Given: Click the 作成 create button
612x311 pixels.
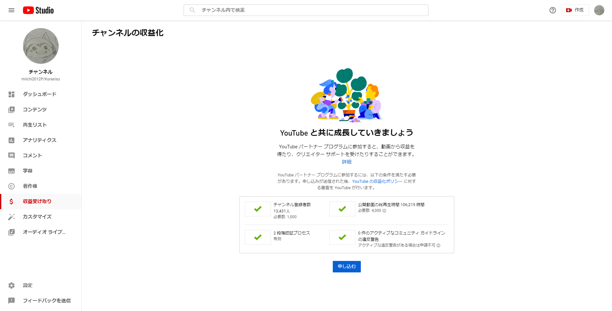Looking at the screenshot, I should pyautogui.click(x=575, y=10).
